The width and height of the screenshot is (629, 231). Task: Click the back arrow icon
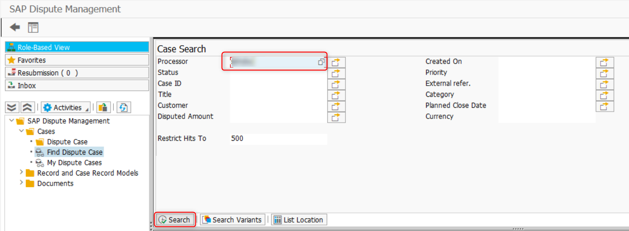(15, 27)
